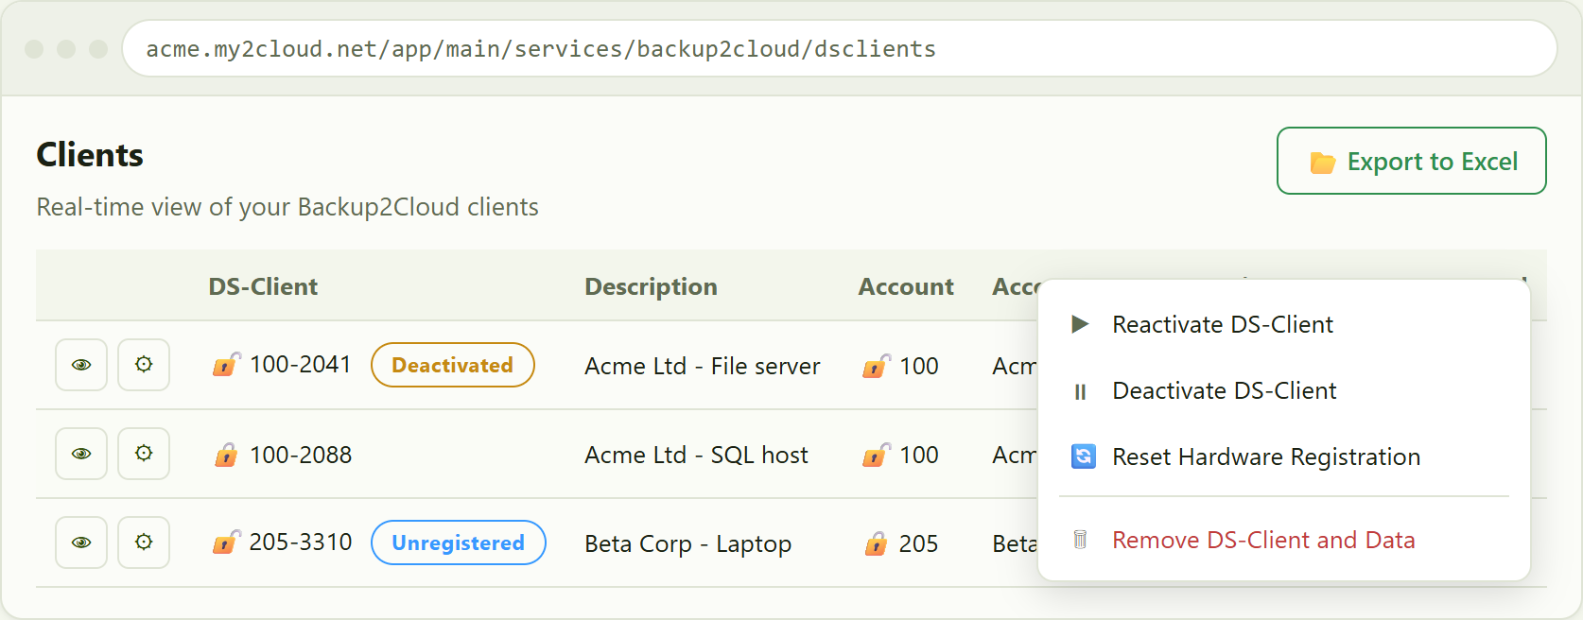Click the eye icon for client 205-3310
This screenshot has height=620, width=1583.
tap(81, 542)
